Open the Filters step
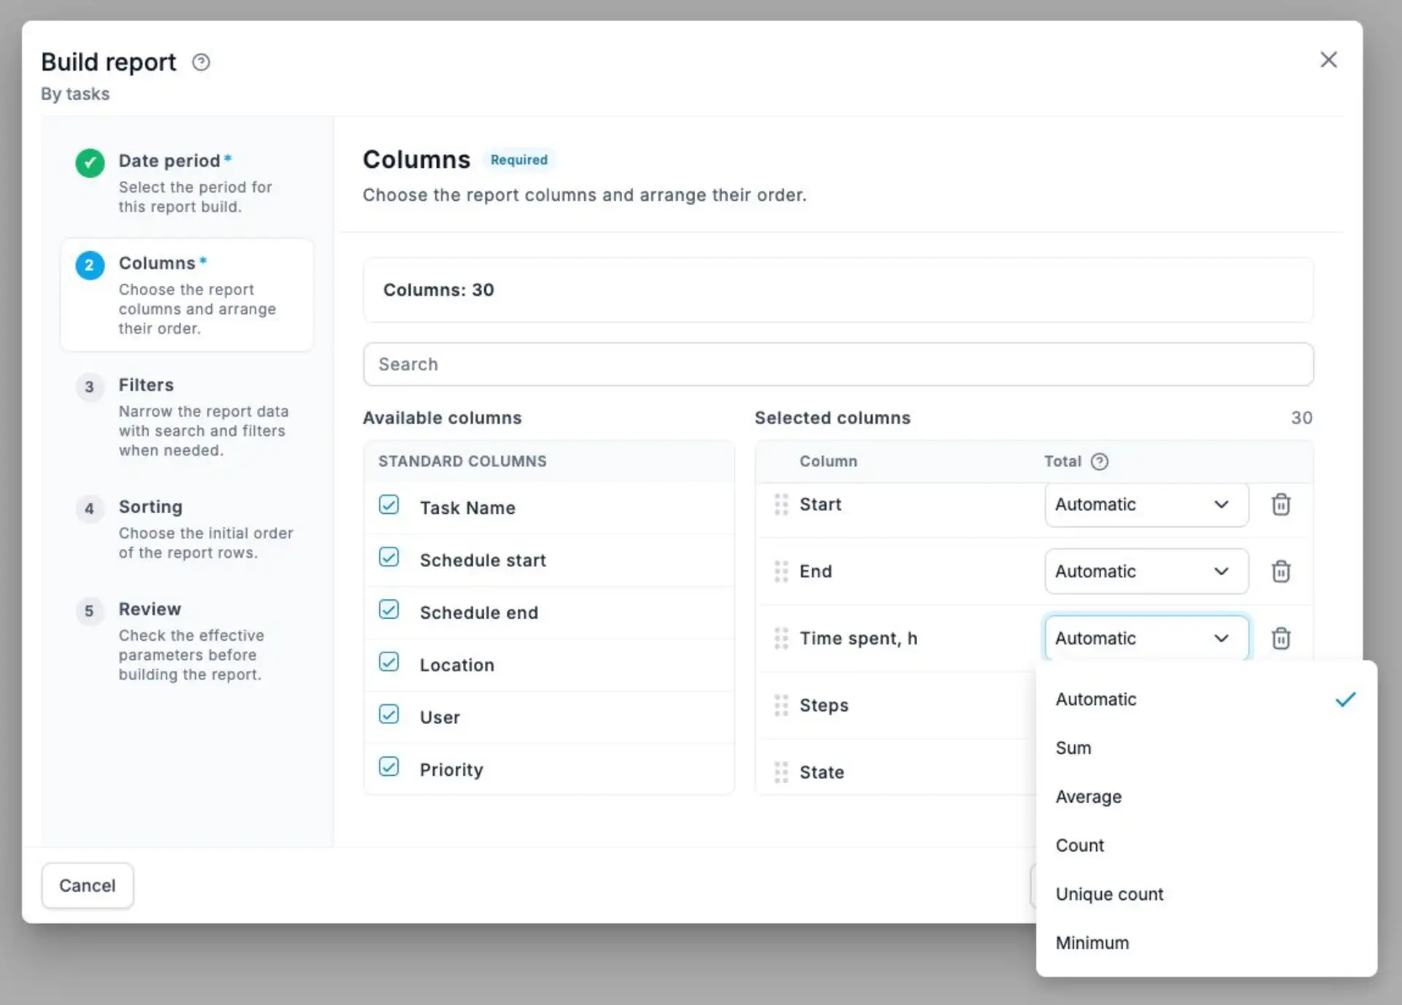 coord(187,417)
